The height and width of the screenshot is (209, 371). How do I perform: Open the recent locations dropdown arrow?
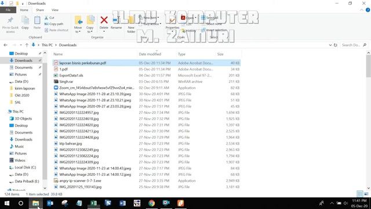point(21,45)
